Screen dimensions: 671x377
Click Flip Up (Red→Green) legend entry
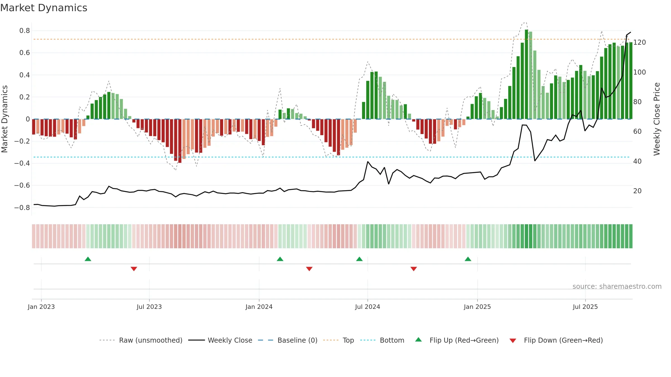457,340
